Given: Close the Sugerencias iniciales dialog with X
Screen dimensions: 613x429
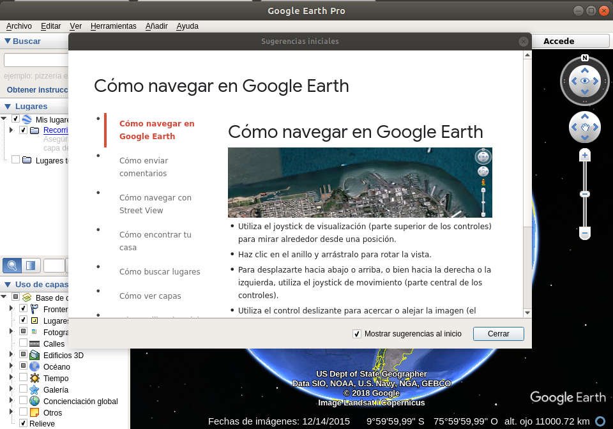Looking at the screenshot, I should pyautogui.click(x=523, y=41).
